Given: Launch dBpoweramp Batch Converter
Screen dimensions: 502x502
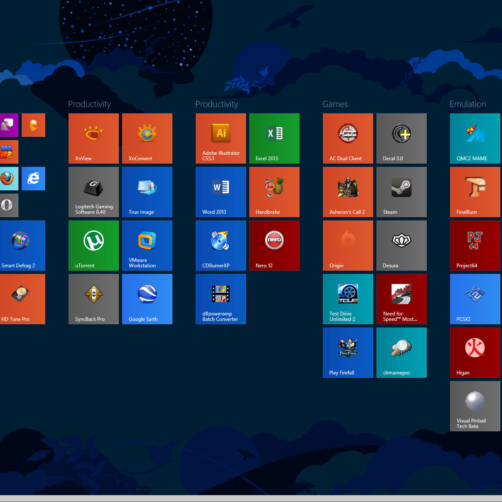Looking at the screenshot, I should [x=221, y=299].
